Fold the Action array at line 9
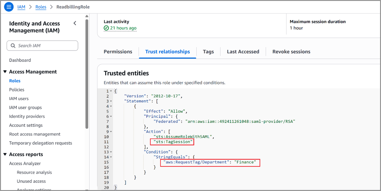 pos(111,132)
